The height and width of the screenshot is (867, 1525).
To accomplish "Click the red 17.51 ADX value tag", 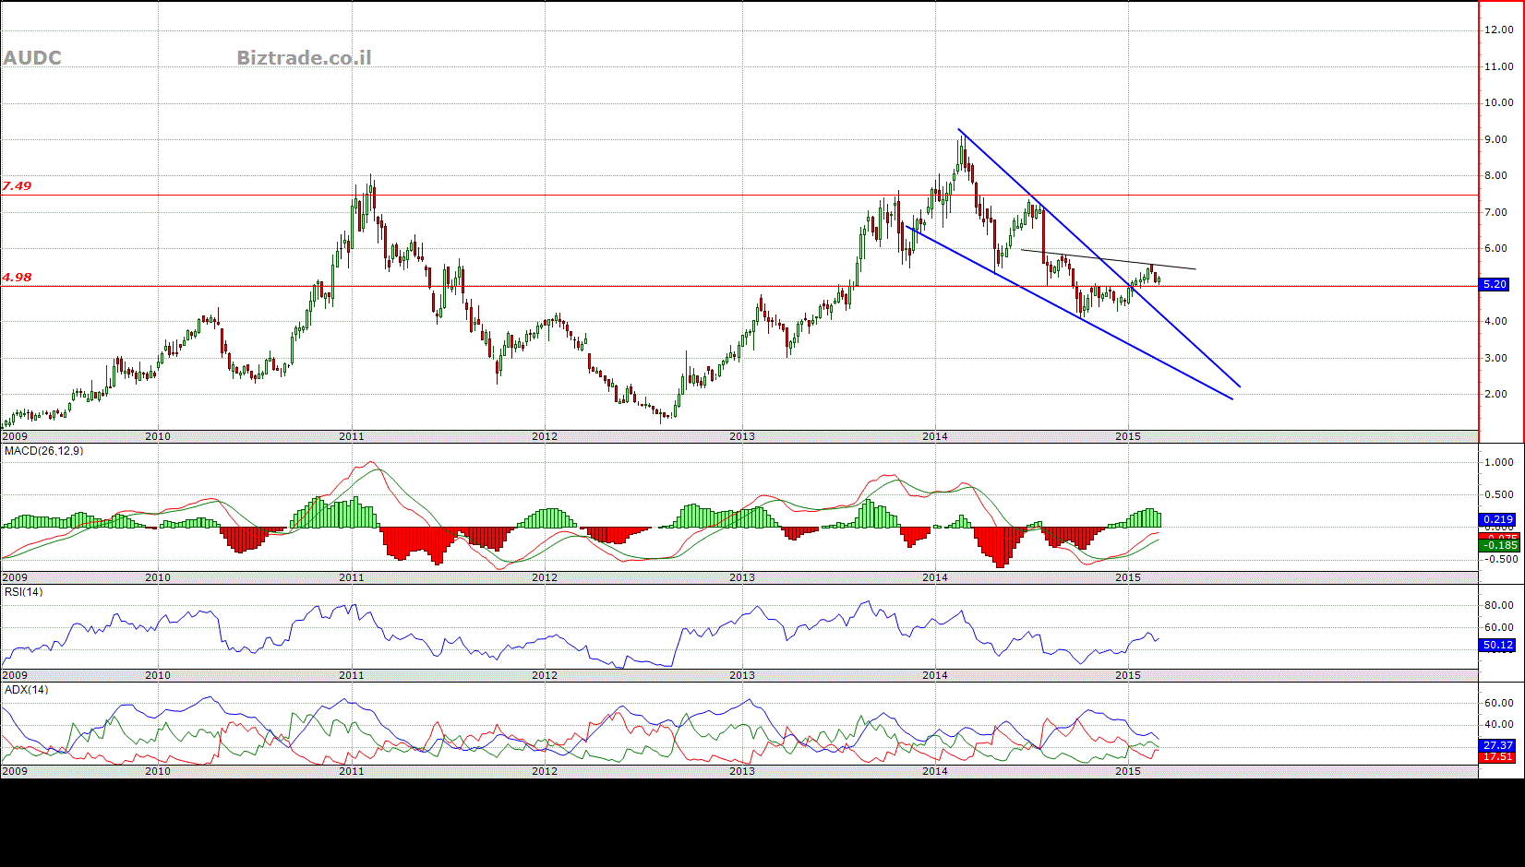I will 1498,756.
